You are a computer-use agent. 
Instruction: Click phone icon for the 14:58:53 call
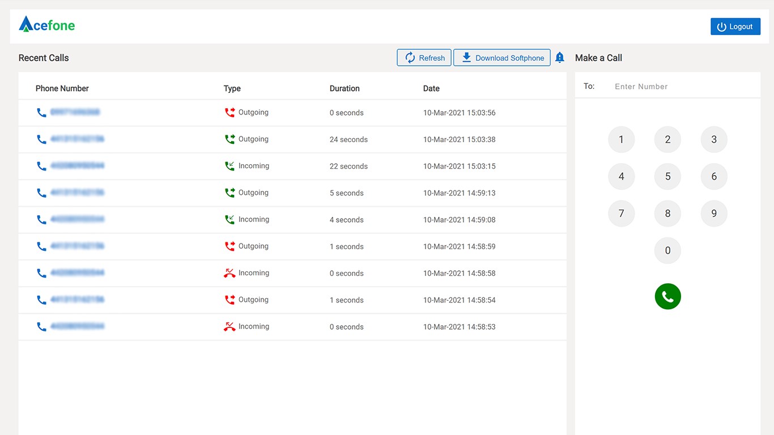coord(41,327)
